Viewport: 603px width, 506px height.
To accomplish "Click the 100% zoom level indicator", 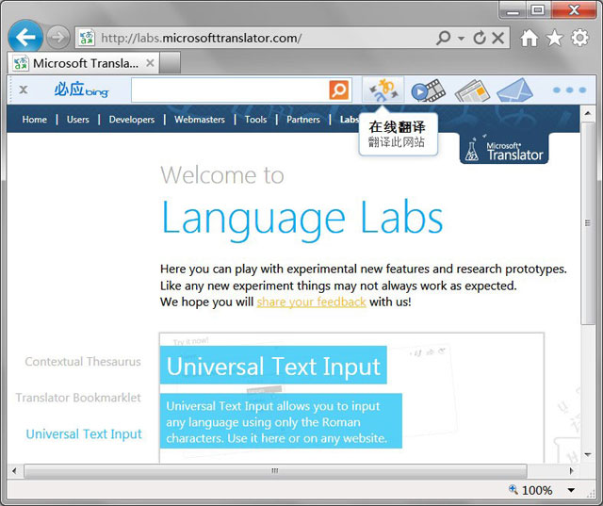I will tap(530, 490).
